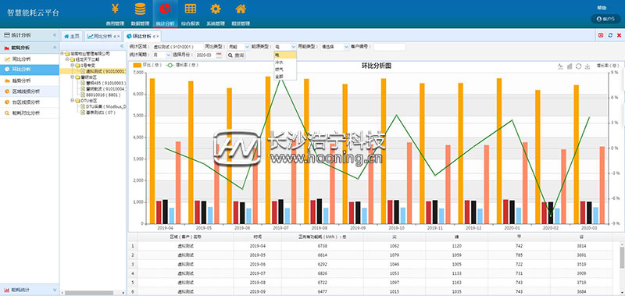
Task: Click the 查询 search button
Action: coord(236,55)
